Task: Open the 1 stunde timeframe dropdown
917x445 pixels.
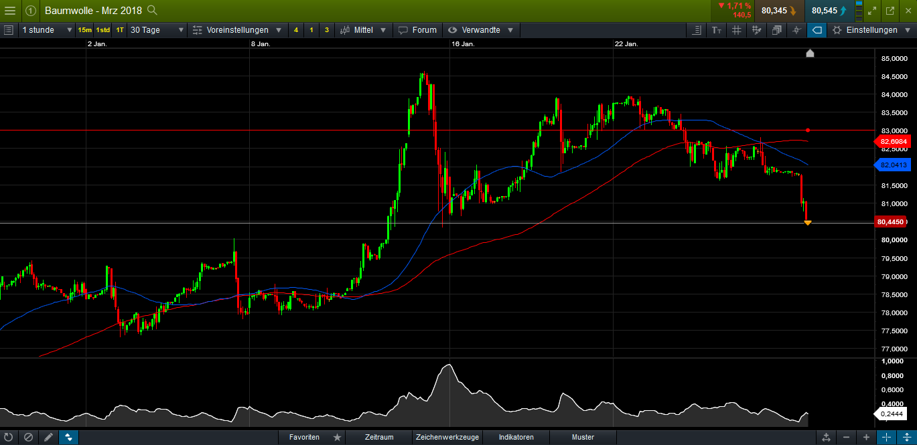Action: point(44,30)
